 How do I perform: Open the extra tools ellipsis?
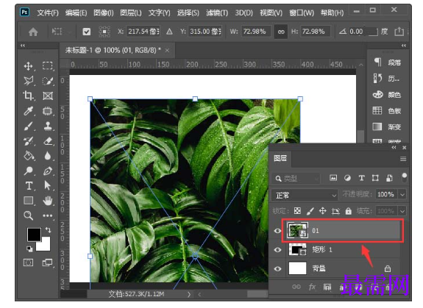coord(48,215)
